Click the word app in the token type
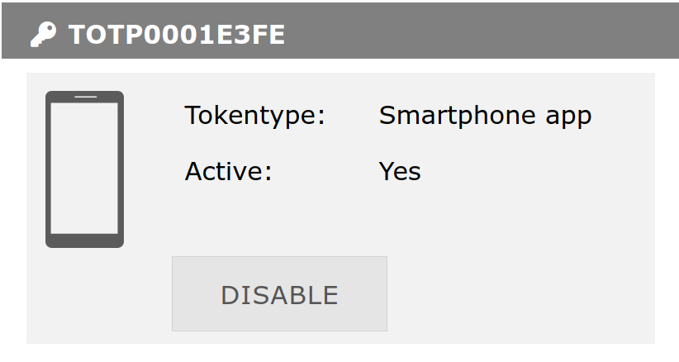This screenshot has width=679, height=362. 568,118
